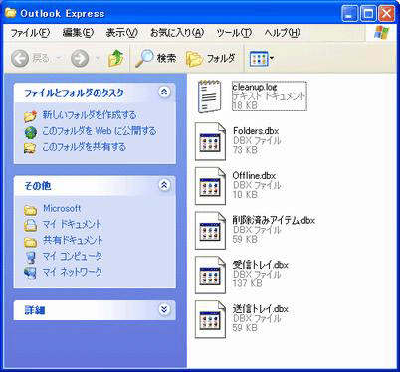The image size is (400, 372).
Task: Toggle the フォルダ folders pane
Action: point(211,59)
